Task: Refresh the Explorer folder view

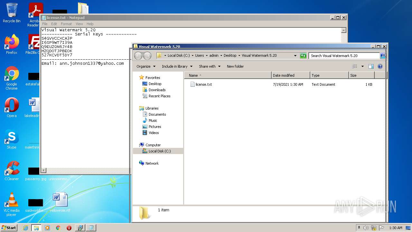Action: pyautogui.click(x=303, y=56)
